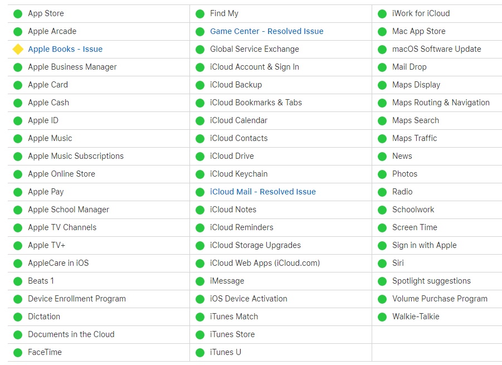Select the AppleCare in iOS text

click(x=59, y=263)
